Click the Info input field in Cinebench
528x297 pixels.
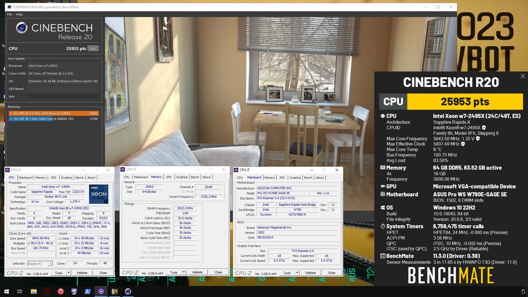click(63, 97)
